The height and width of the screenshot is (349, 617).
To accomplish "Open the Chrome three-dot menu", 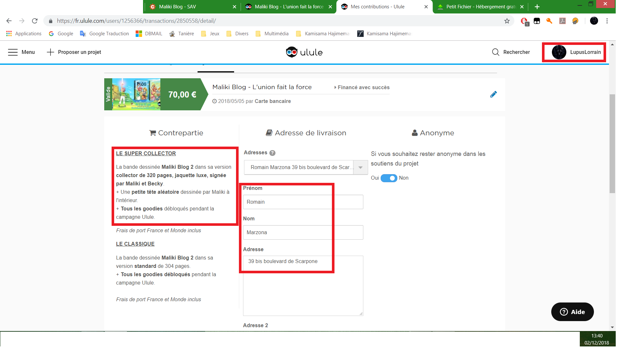I will pos(608,21).
